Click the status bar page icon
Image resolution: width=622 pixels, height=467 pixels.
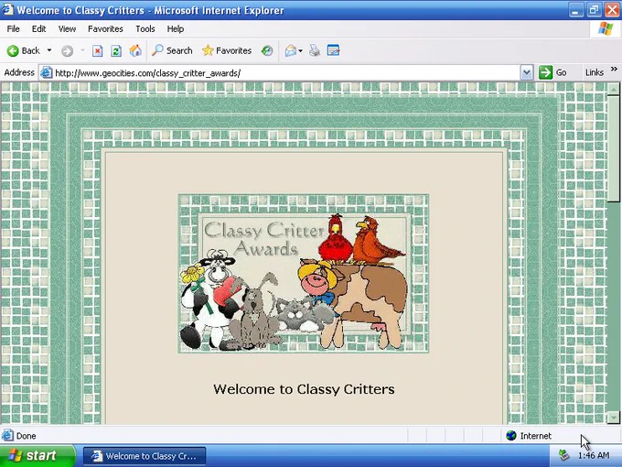coord(7,436)
